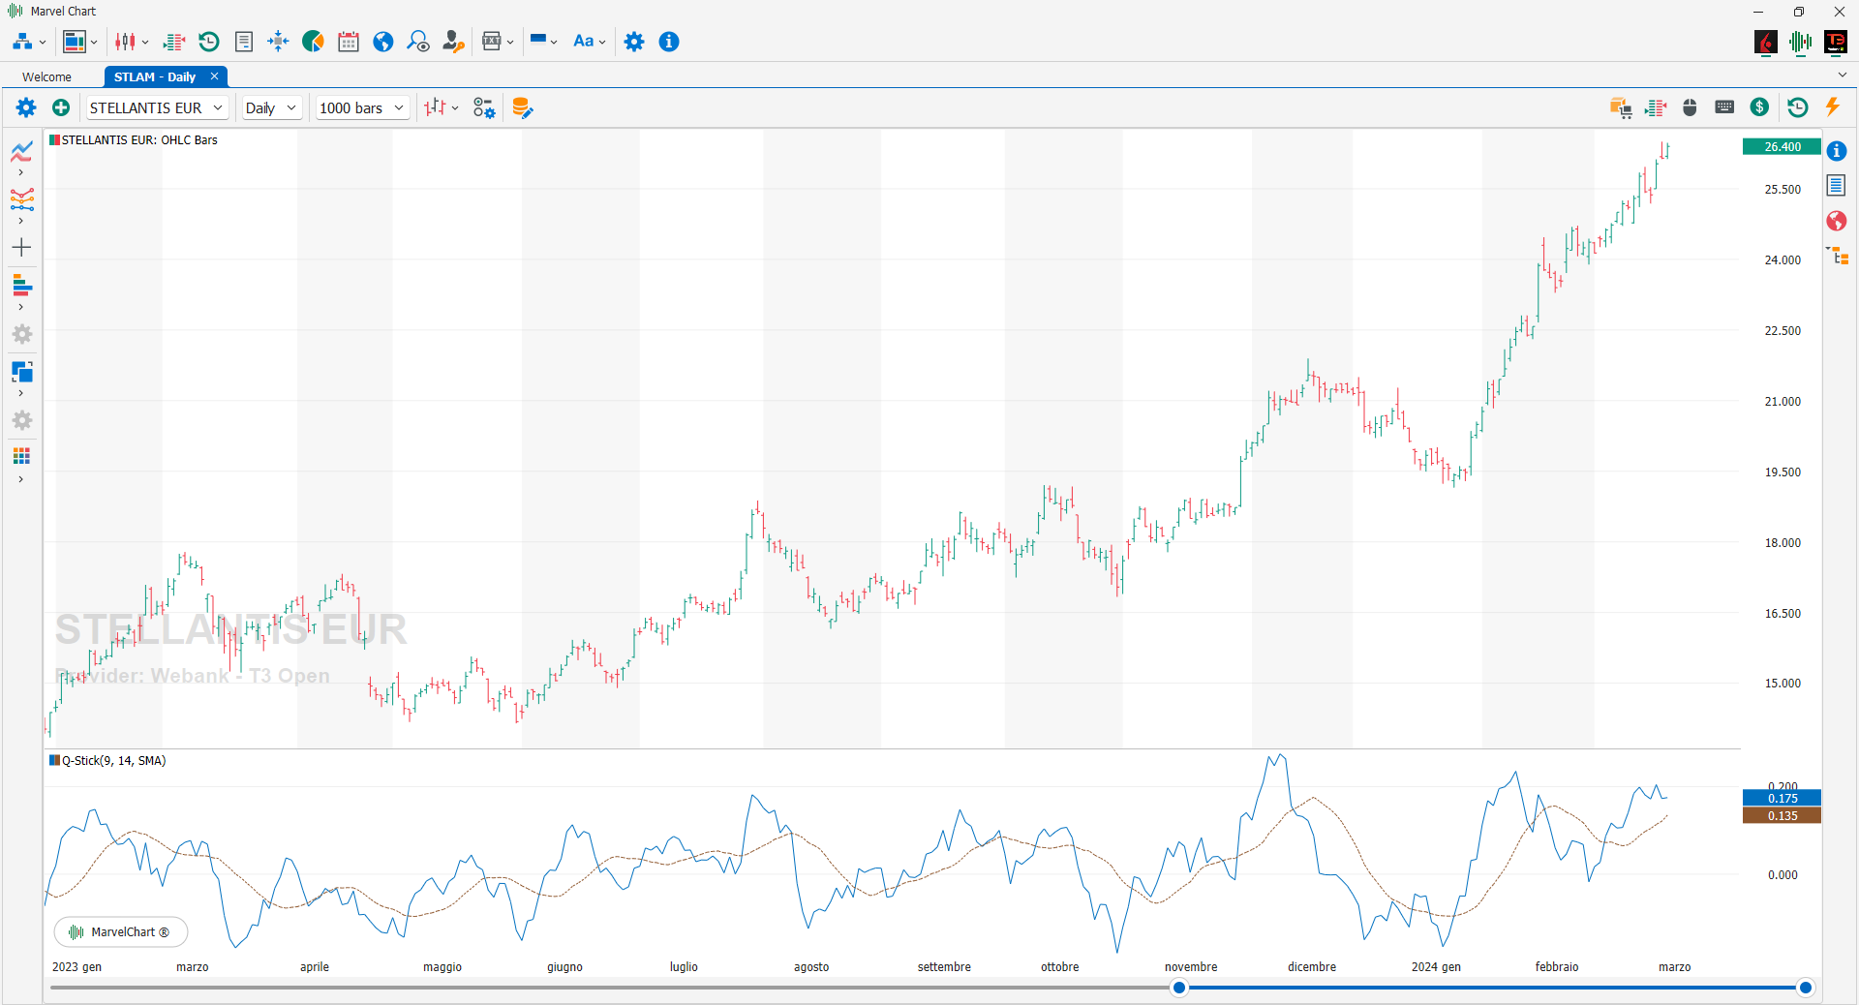Open the order book icon in the main toolbar

[x=174, y=42]
